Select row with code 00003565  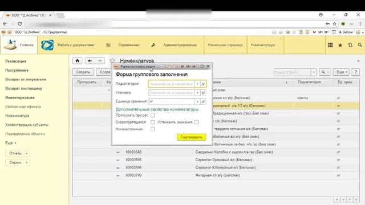(x=216, y=152)
